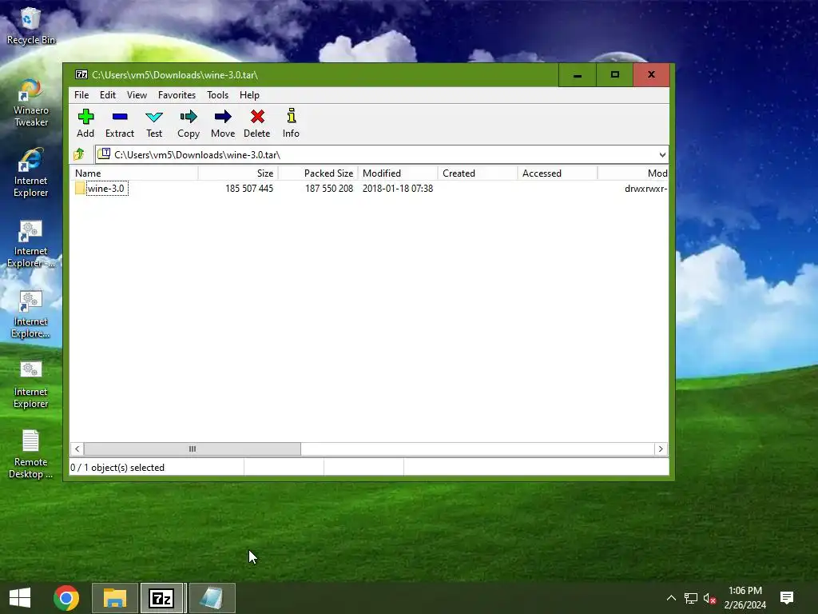Open the View menu

point(137,95)
